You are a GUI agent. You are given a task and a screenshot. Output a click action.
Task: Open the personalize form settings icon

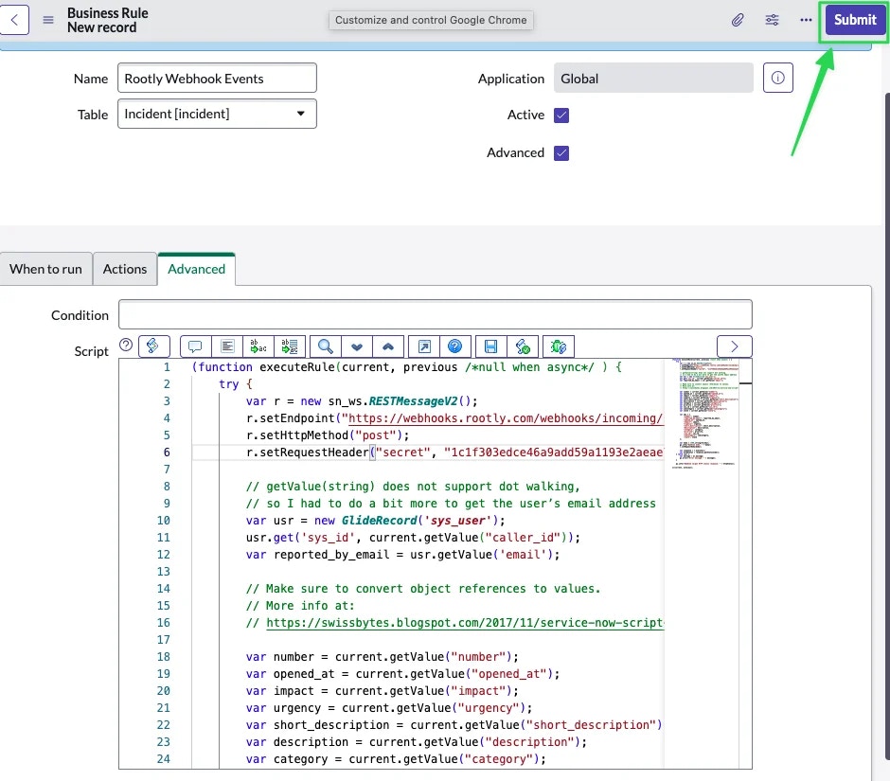(772, 20)
